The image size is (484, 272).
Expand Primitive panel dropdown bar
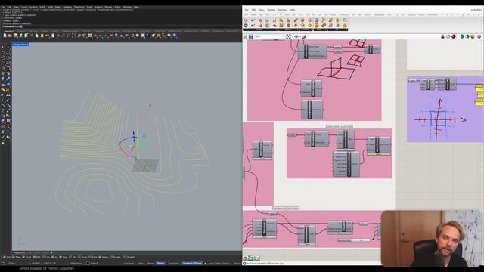306,29
